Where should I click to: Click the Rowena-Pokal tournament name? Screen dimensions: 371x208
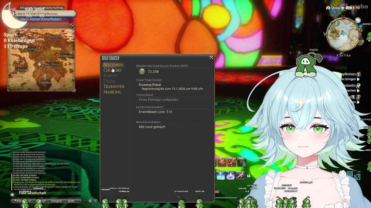click(150, 85)
